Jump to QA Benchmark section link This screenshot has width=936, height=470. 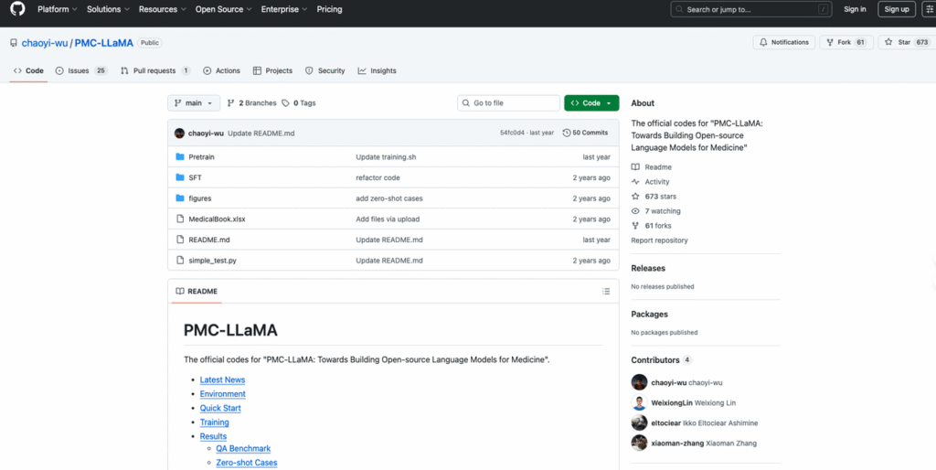click(x=243, y=448)
